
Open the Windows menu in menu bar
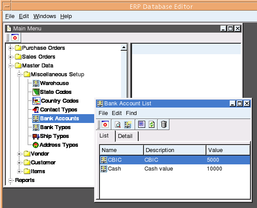coord(45,16)
